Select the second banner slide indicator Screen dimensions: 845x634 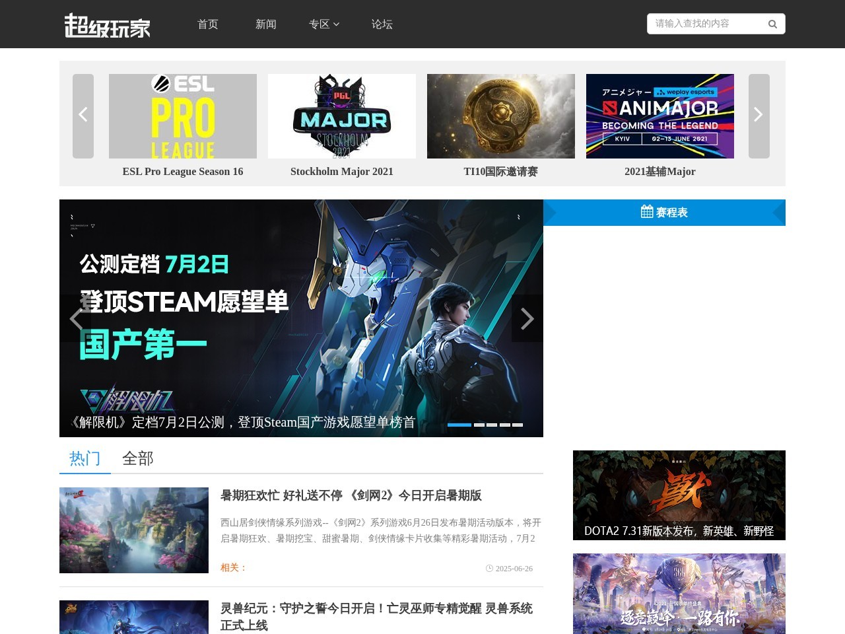pos(479,425)
